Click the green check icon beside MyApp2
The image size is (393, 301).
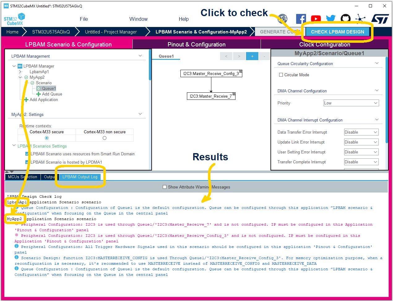point(26,77)
